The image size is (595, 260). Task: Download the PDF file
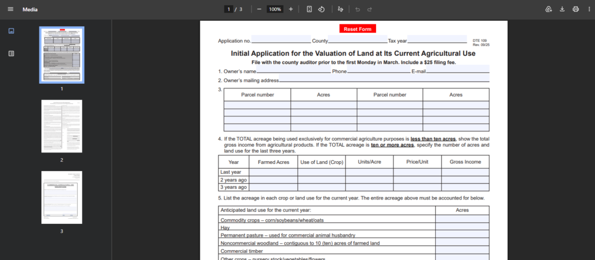[x=562, y=9]
